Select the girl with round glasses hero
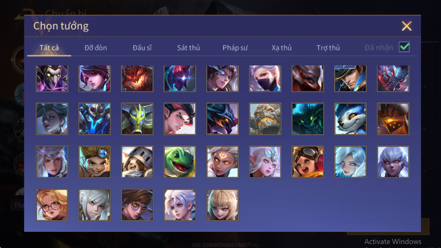This screenshot has width=441, height=248. [52, 205]
